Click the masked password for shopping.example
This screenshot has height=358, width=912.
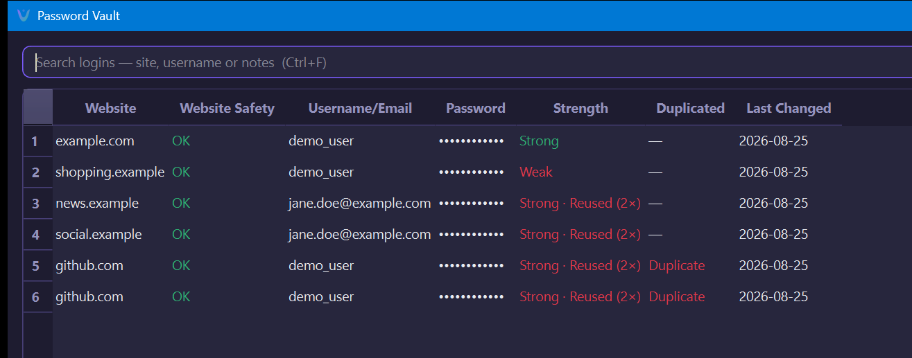click(x=472, y=172)
